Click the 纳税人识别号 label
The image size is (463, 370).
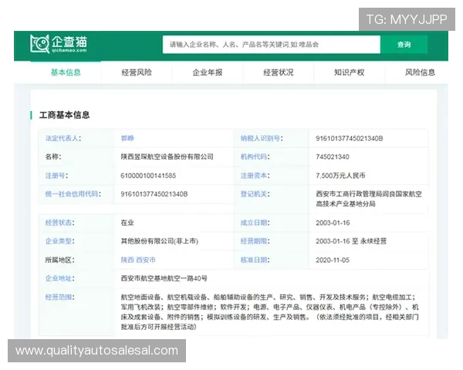coord(262,138)
